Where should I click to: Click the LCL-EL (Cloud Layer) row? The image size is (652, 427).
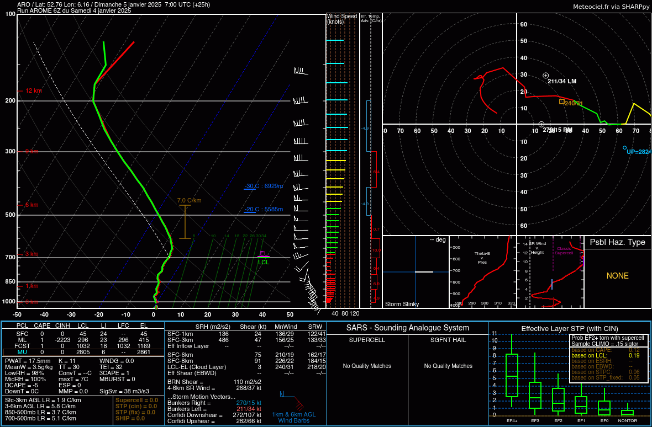pos(247,367)
